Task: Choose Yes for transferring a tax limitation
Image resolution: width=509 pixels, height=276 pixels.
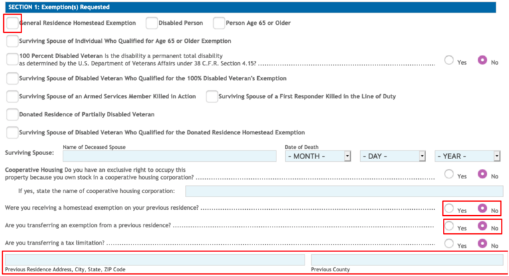Action: [x=449, y=243]
